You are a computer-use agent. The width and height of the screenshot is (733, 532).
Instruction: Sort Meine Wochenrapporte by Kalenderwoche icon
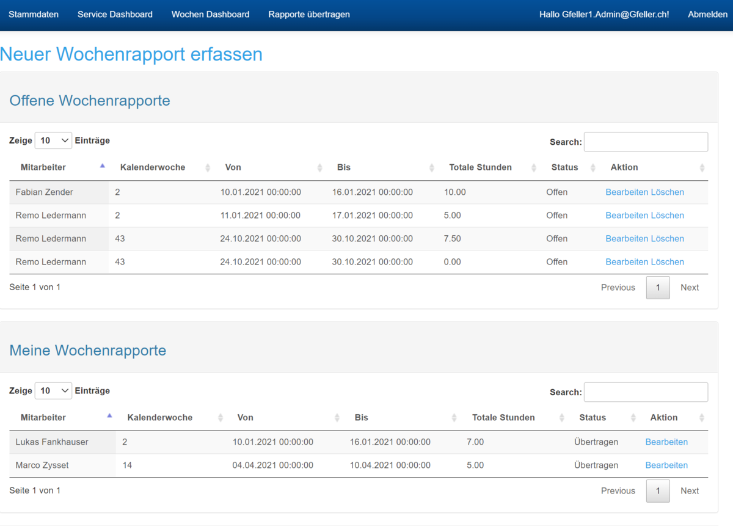click(x=221, y=418)
